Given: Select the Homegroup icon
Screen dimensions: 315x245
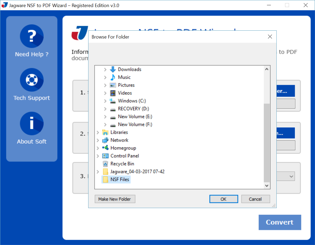Looking at the screenshot, I should pos(105,148).
